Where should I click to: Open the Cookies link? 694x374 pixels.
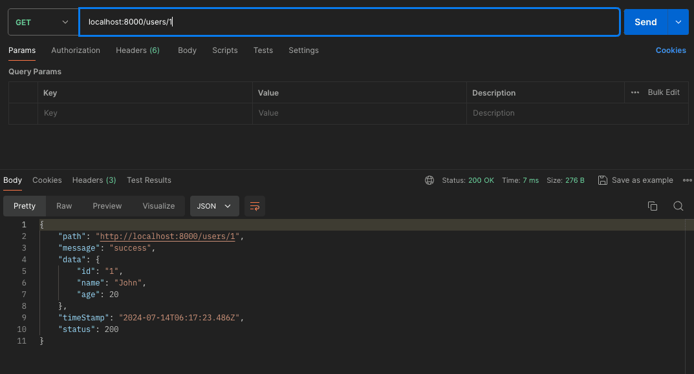coord(671,50)
